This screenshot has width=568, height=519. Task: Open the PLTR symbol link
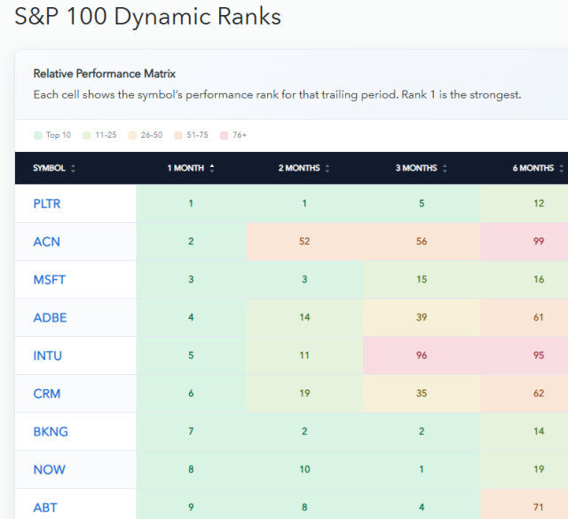[x=47, y=204]
